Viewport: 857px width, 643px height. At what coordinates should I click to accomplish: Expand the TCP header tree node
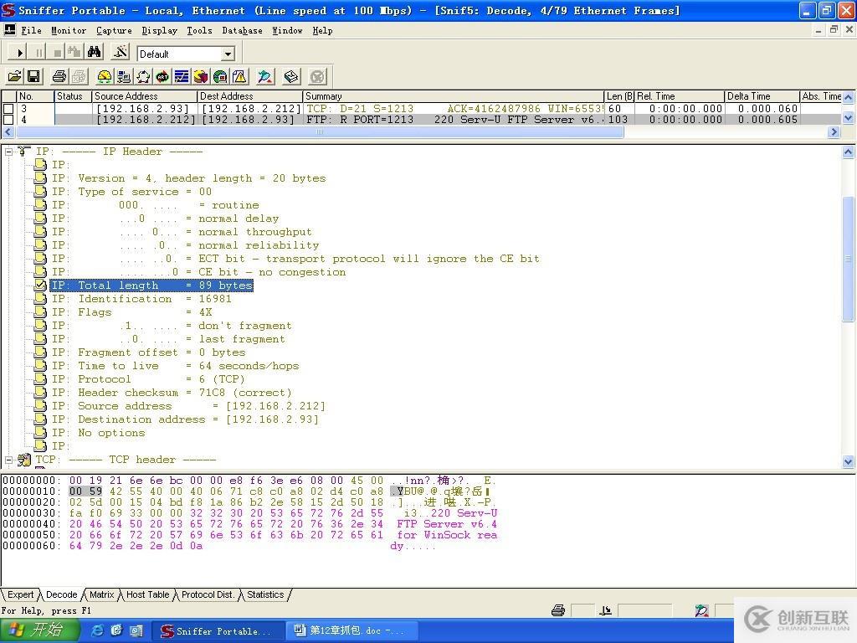coord(9,460)
